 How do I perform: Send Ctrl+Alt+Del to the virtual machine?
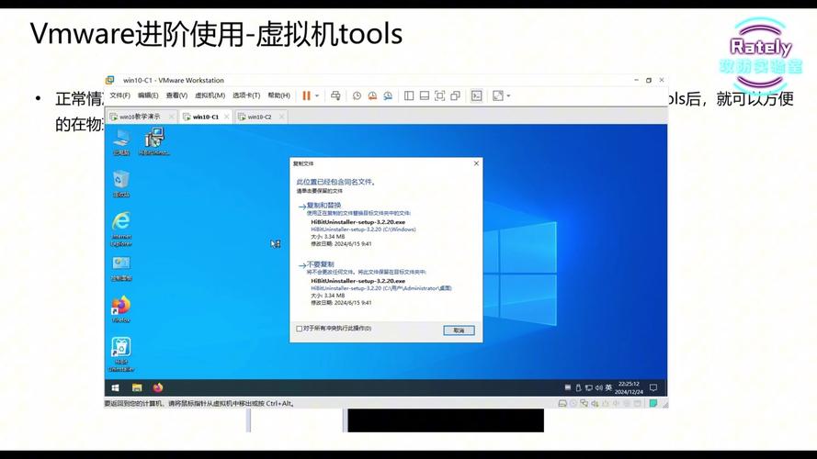[335, 95]
